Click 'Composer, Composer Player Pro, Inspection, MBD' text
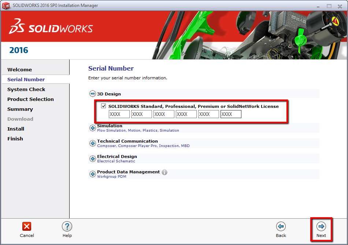Image resolution: width=348 pixels, height=245 pixels. pyautogui.click(x=143, y=146)
